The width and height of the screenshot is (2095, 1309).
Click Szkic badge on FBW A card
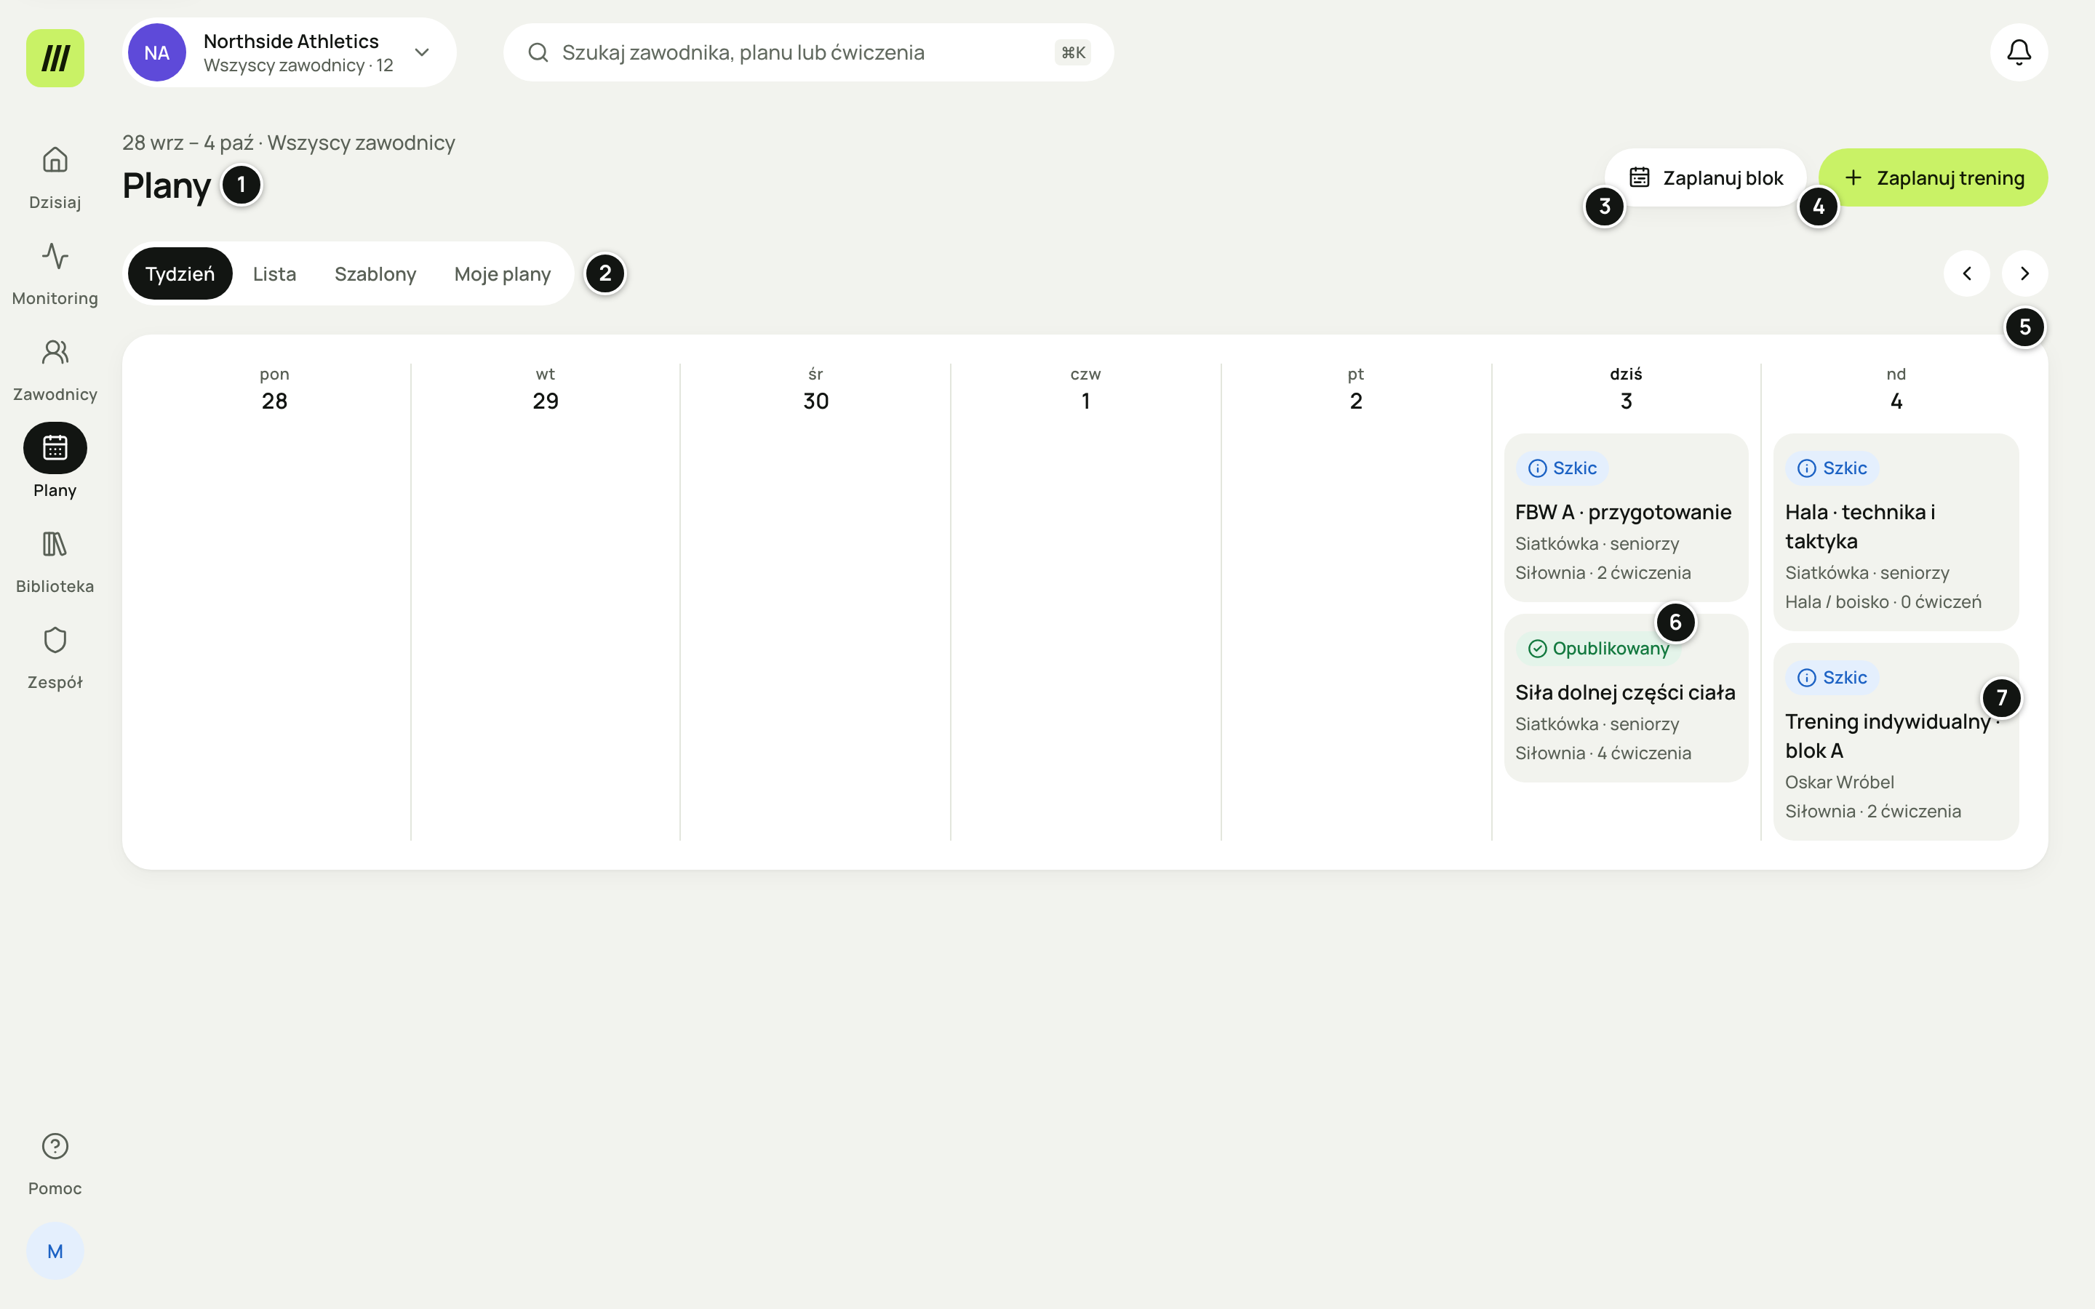click(x=1563, y=468)
